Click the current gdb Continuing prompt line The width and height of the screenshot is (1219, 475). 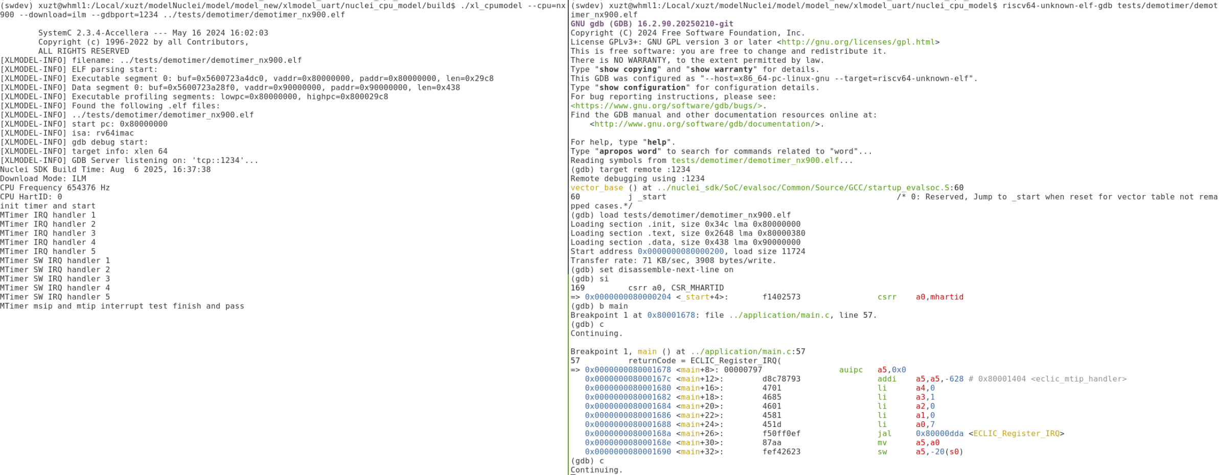(596, 469)
